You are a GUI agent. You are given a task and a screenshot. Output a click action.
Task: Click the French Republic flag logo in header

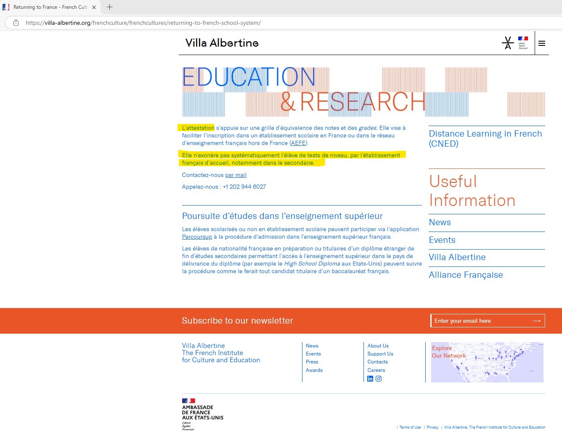tap(523, 43)
